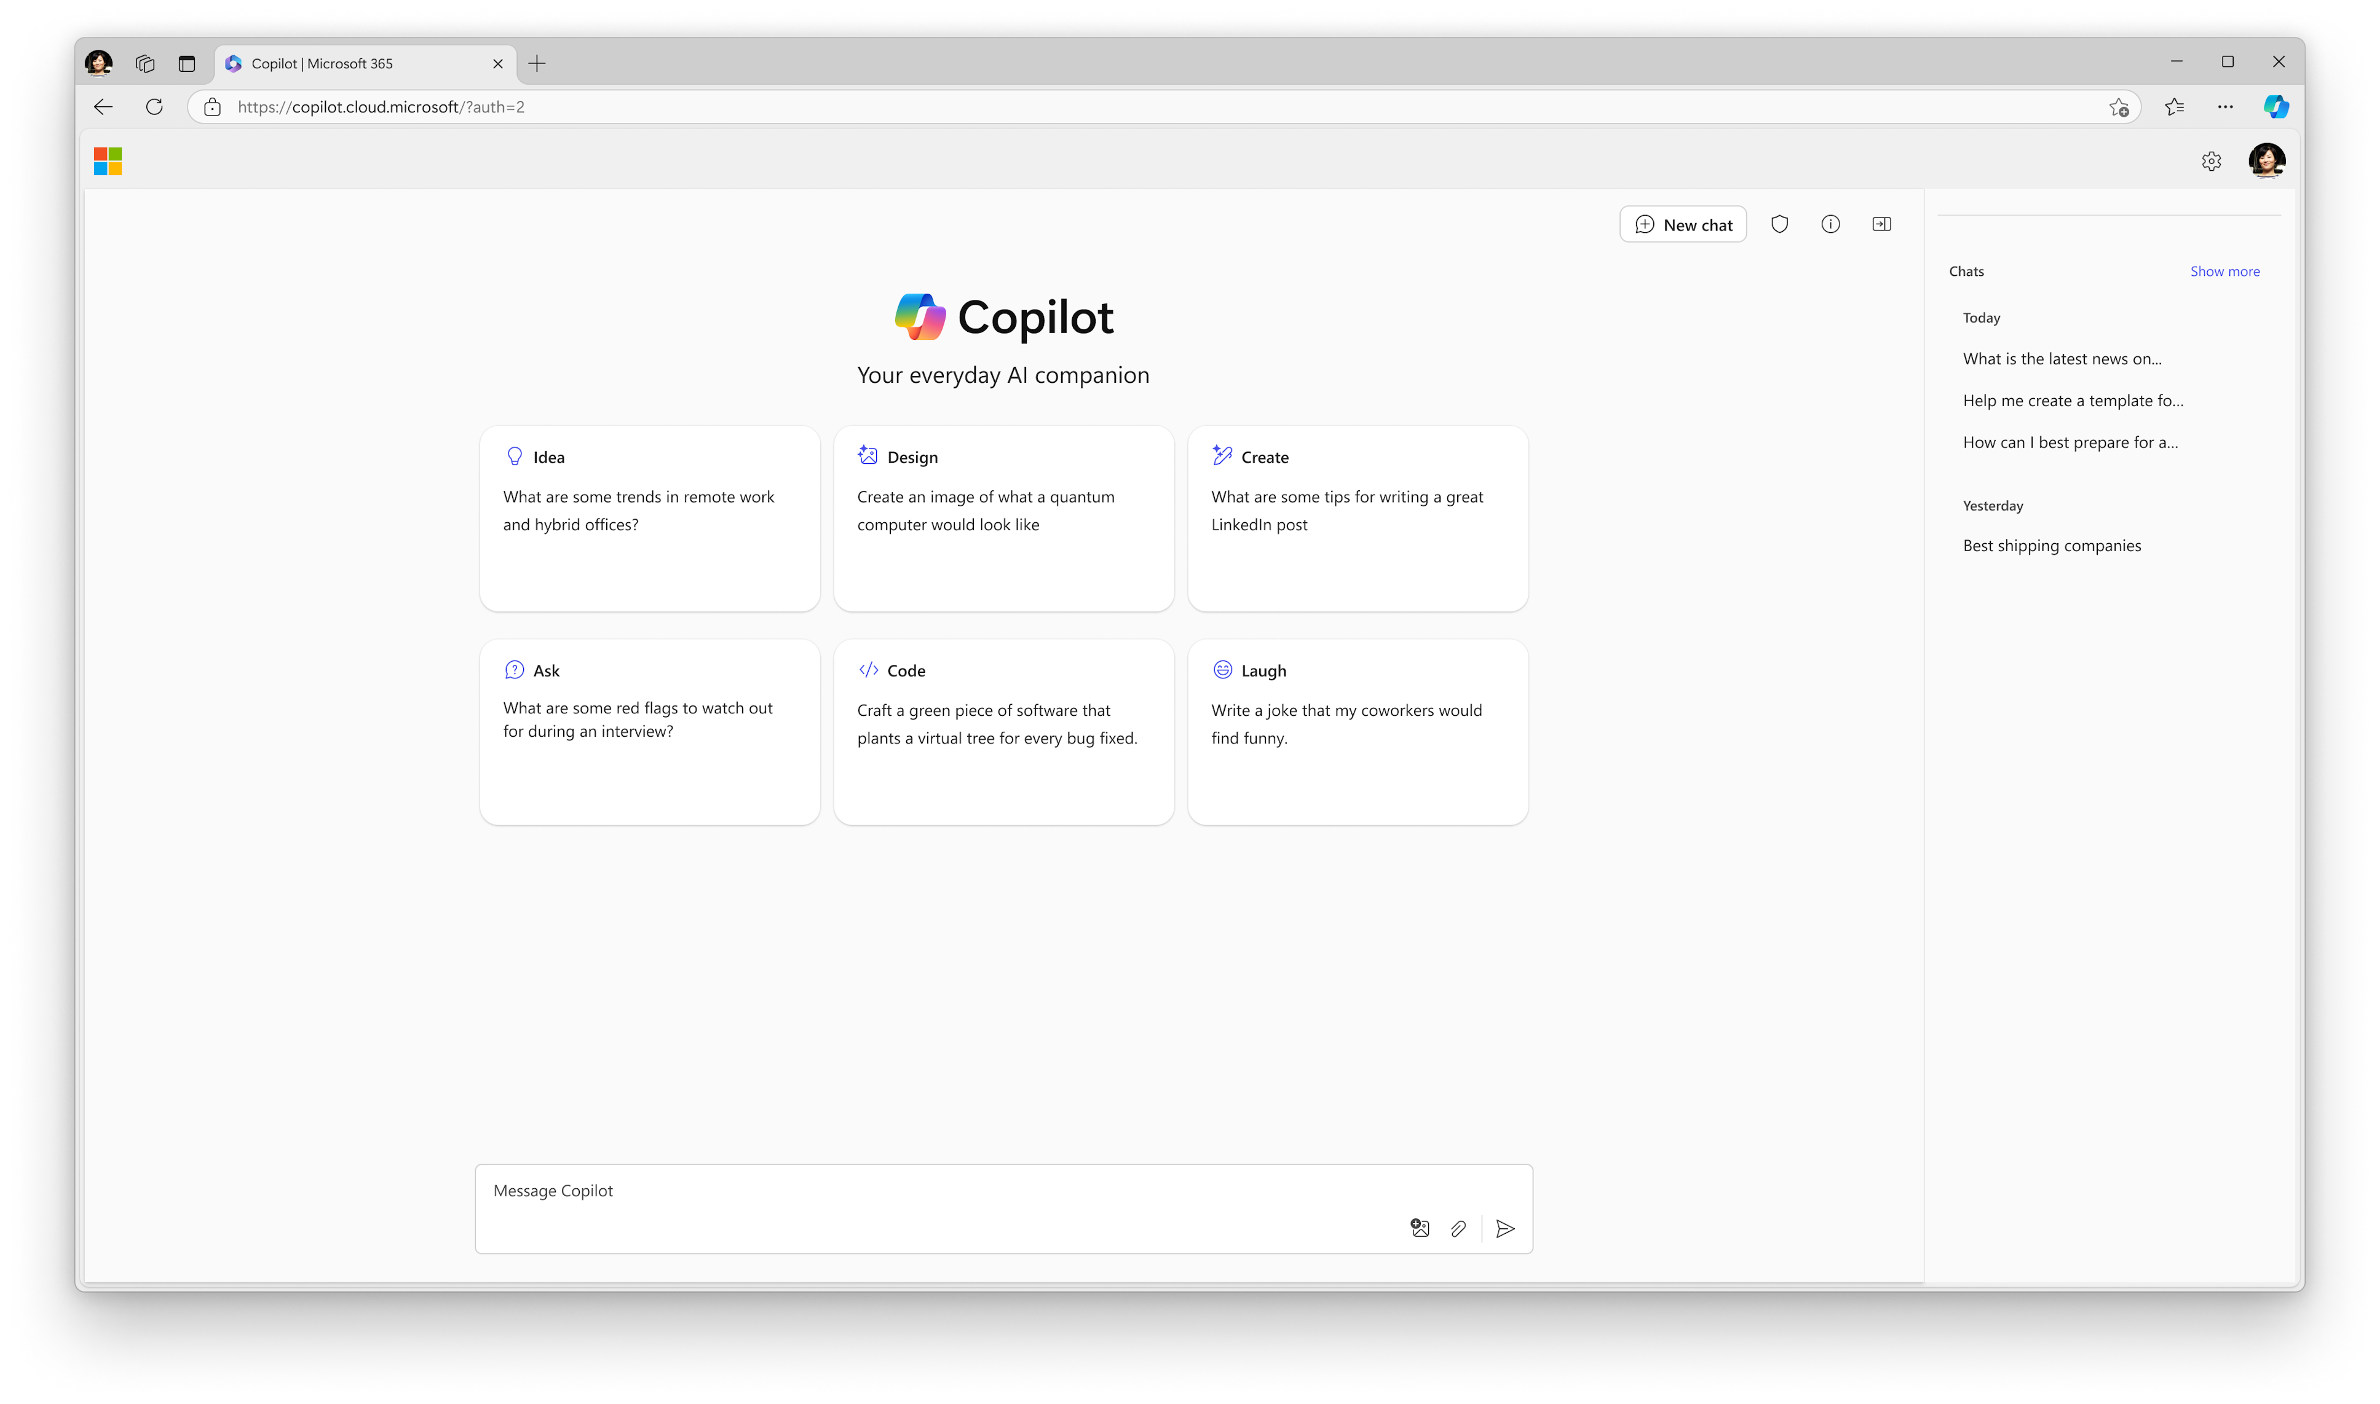Image resolution: width=2380 pixels, height=1404 pixels.
Task: Submit message using send arrow icon
Action: click(x=1504, y=1227)
